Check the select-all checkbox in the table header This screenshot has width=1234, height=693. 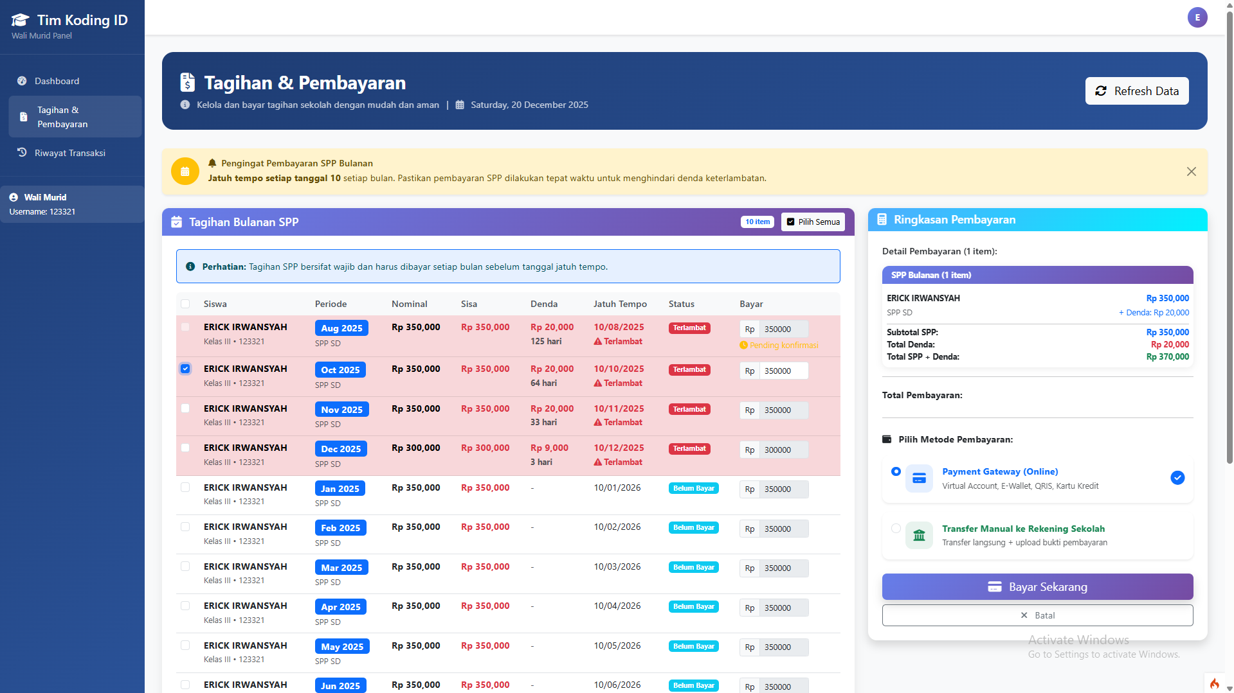point(186,303)
